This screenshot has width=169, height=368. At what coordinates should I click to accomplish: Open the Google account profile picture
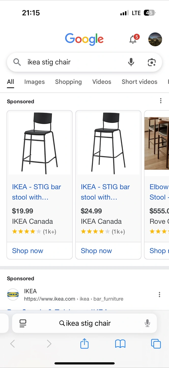pos(155,39)
